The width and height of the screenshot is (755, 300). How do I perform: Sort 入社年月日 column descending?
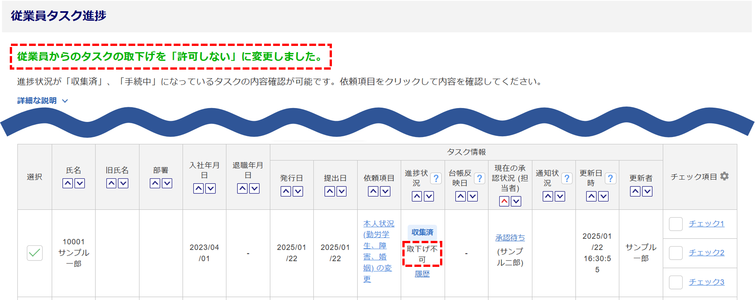coord(211,189)
